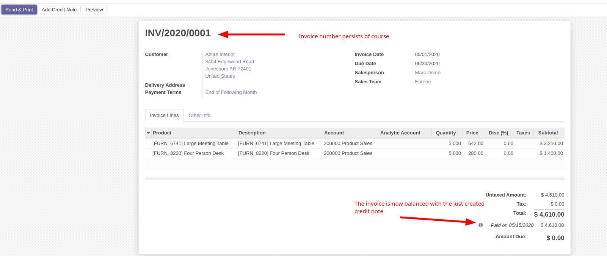The height and width of the screenshot is (256, 607).
Task: Open the Azure Interior customer link
Action: [220, 55]
